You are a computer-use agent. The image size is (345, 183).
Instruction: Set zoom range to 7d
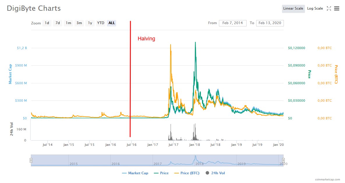[x=58, y=23]
